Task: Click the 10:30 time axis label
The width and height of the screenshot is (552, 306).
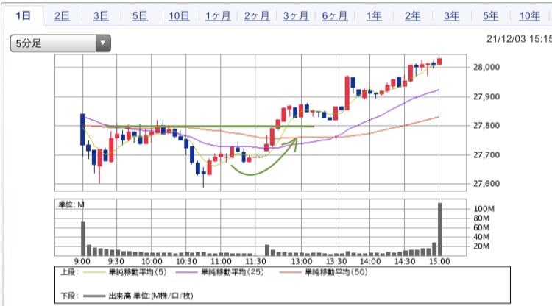Action: click(186, 261)
